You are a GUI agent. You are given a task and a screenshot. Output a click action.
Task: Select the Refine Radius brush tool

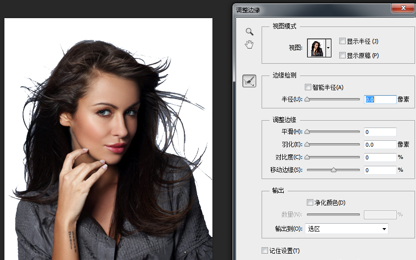coord(249,81)
